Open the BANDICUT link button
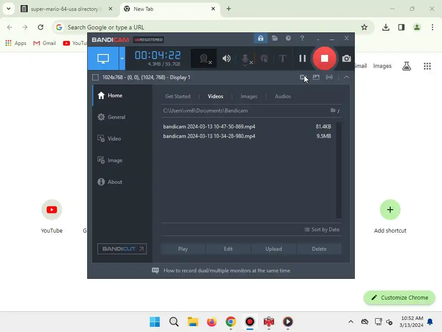The image size is (442, 332). pyautogui.click(x=122, y=249)
